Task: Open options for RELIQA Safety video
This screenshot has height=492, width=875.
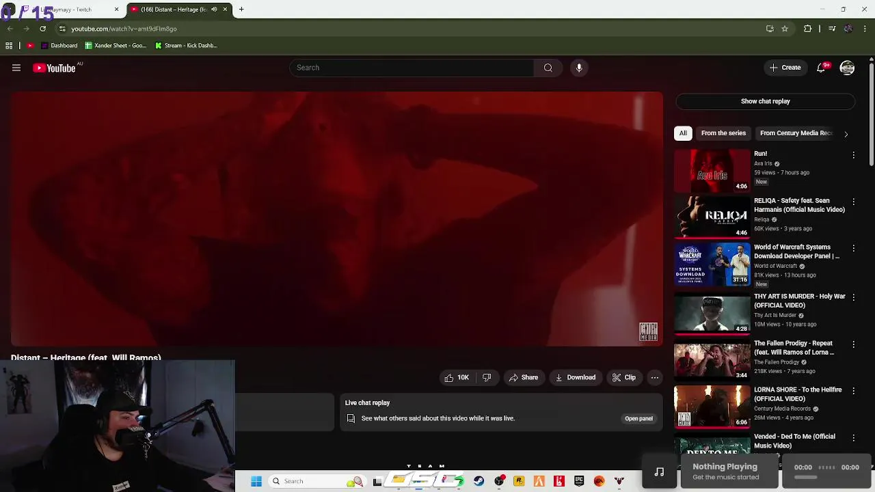Action: (x=853, y=202)
